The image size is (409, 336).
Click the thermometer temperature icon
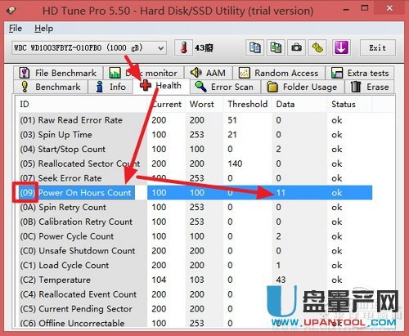(x=183, y=48)
